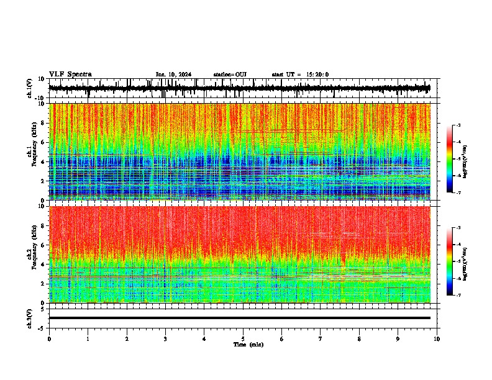The height and width of the screenshot is (380, 492).
Task: Click the "VLF Spectra" plot title
Action: point(70,75)
